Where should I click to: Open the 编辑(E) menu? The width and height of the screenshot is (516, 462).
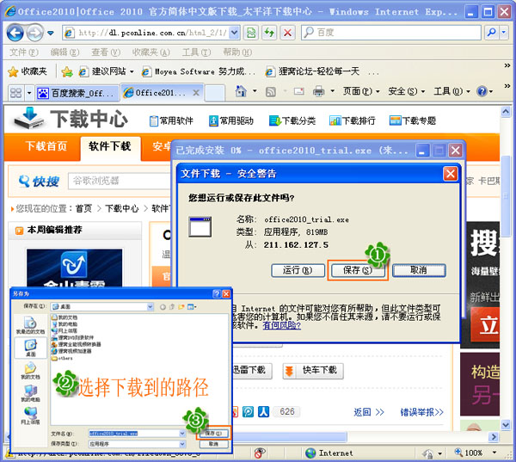tap(64, 52)
